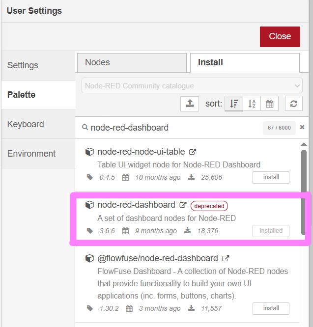313x327 pixels.
Task: Click the upload module tgz icon button
Action: pyautogui.click(x=190, y=104)
